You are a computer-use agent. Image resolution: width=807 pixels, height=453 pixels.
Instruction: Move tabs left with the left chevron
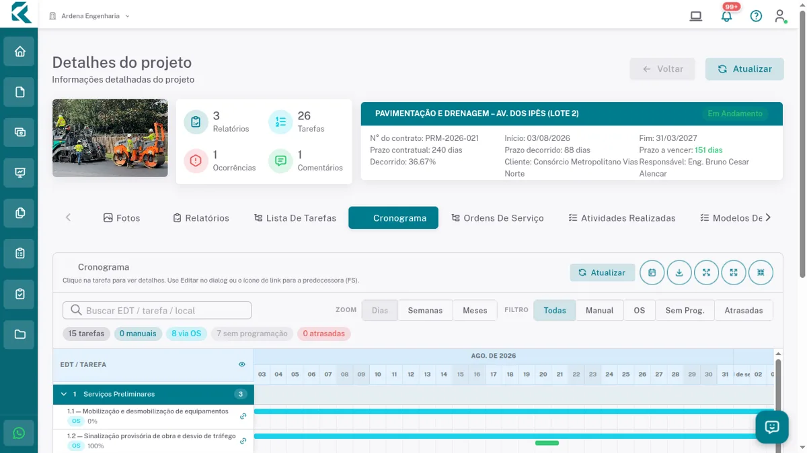point(68,217)
